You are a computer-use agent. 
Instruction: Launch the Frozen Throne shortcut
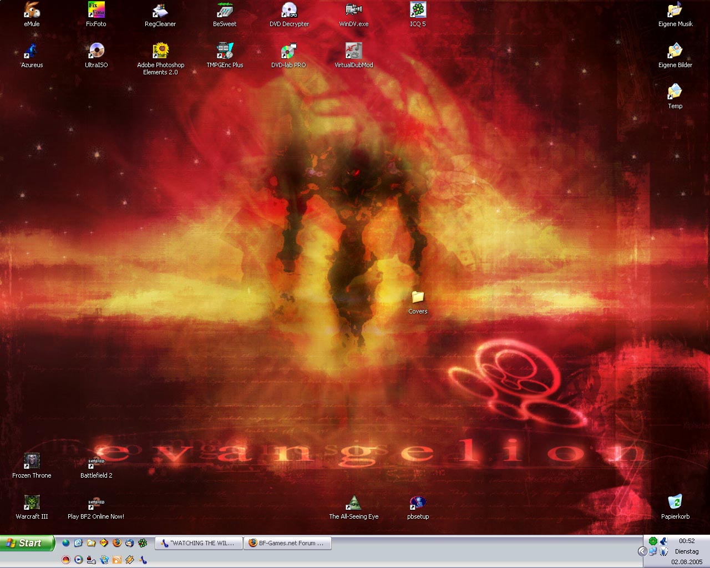click(x=32, y=466)
